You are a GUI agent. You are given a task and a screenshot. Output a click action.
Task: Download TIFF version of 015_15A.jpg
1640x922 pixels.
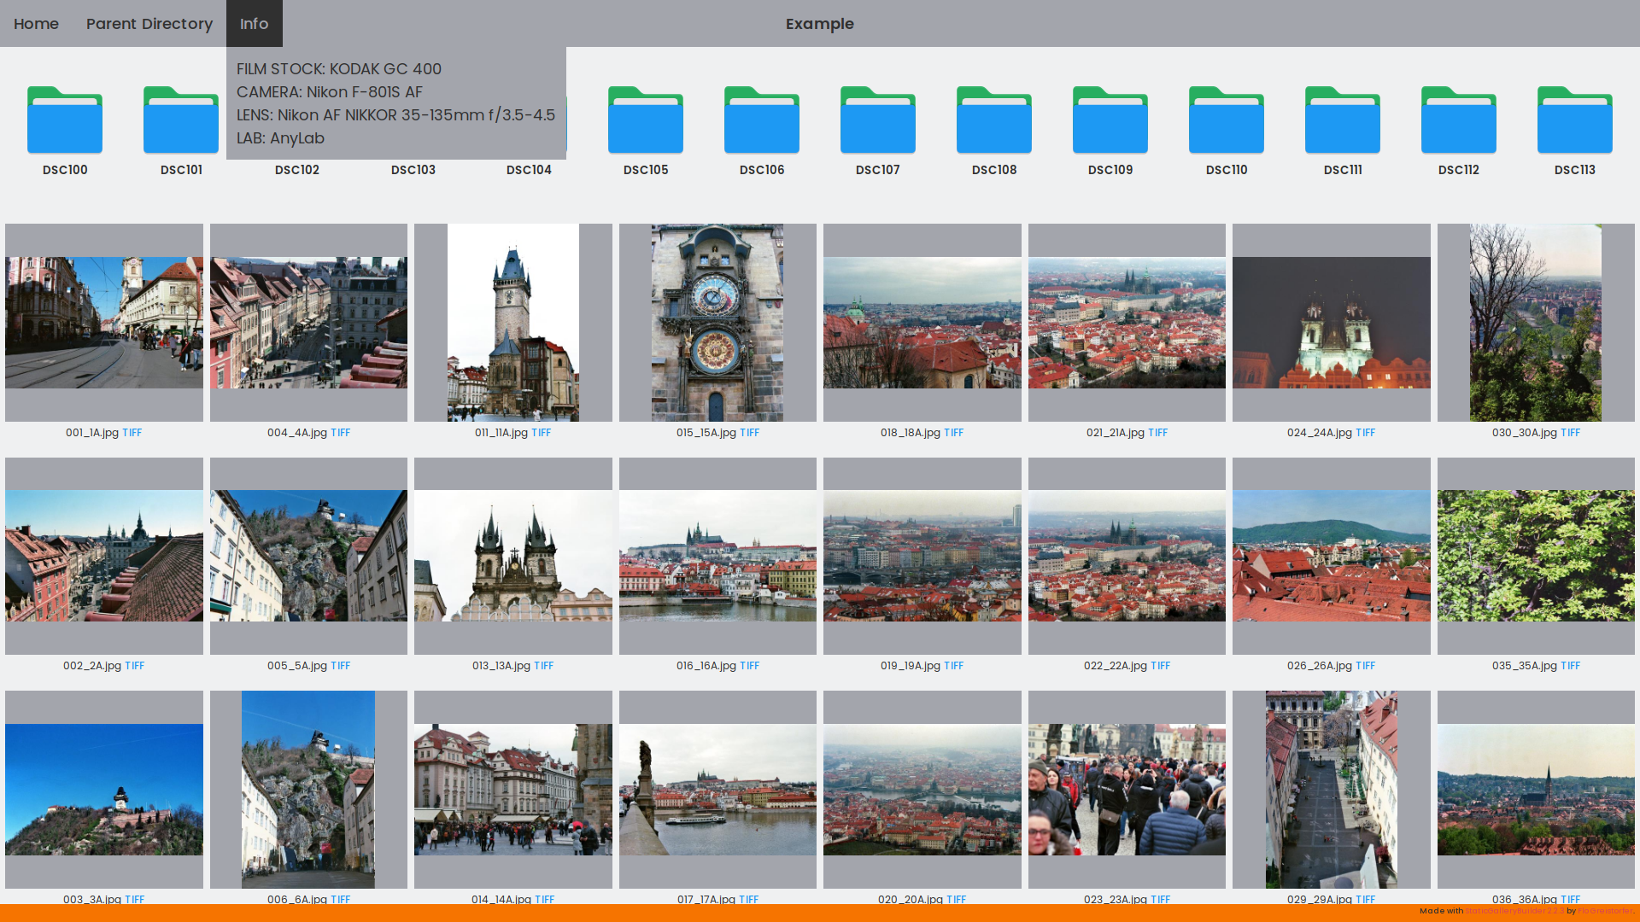749,433
